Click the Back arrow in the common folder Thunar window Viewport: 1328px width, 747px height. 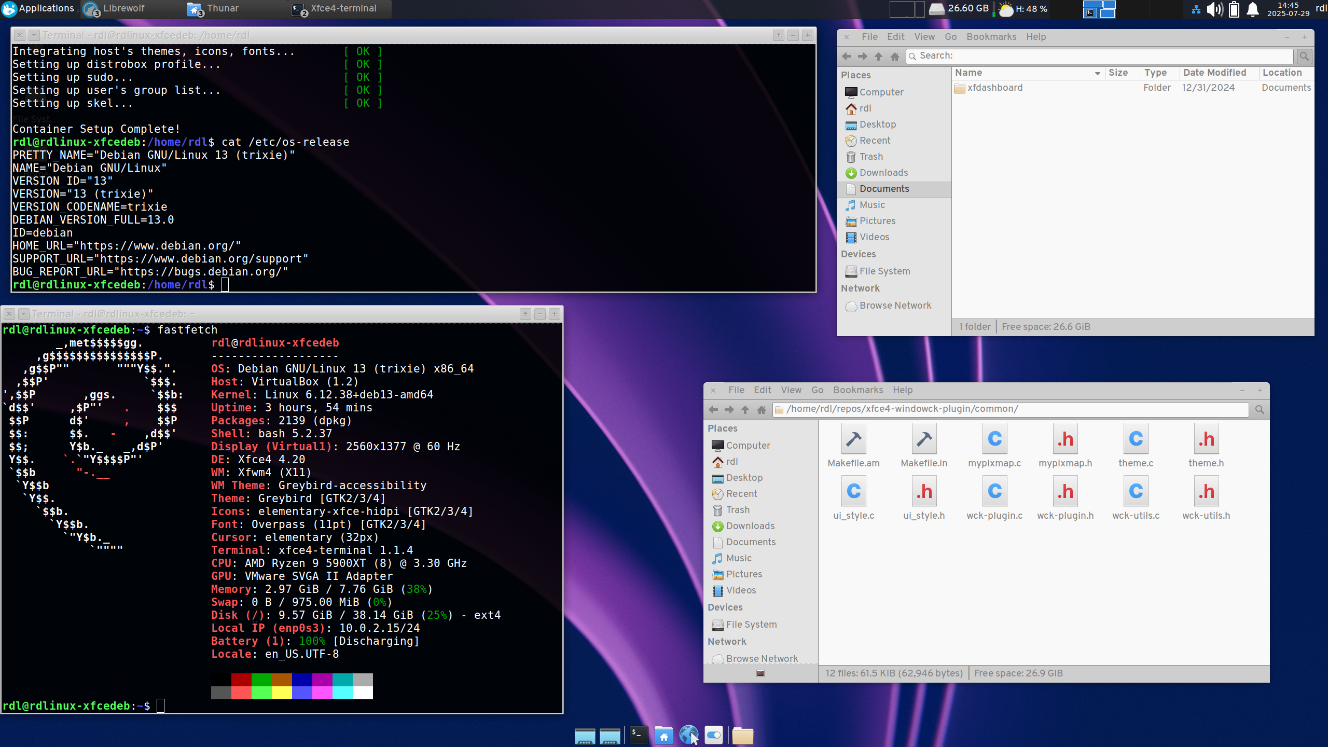point(713,409)
